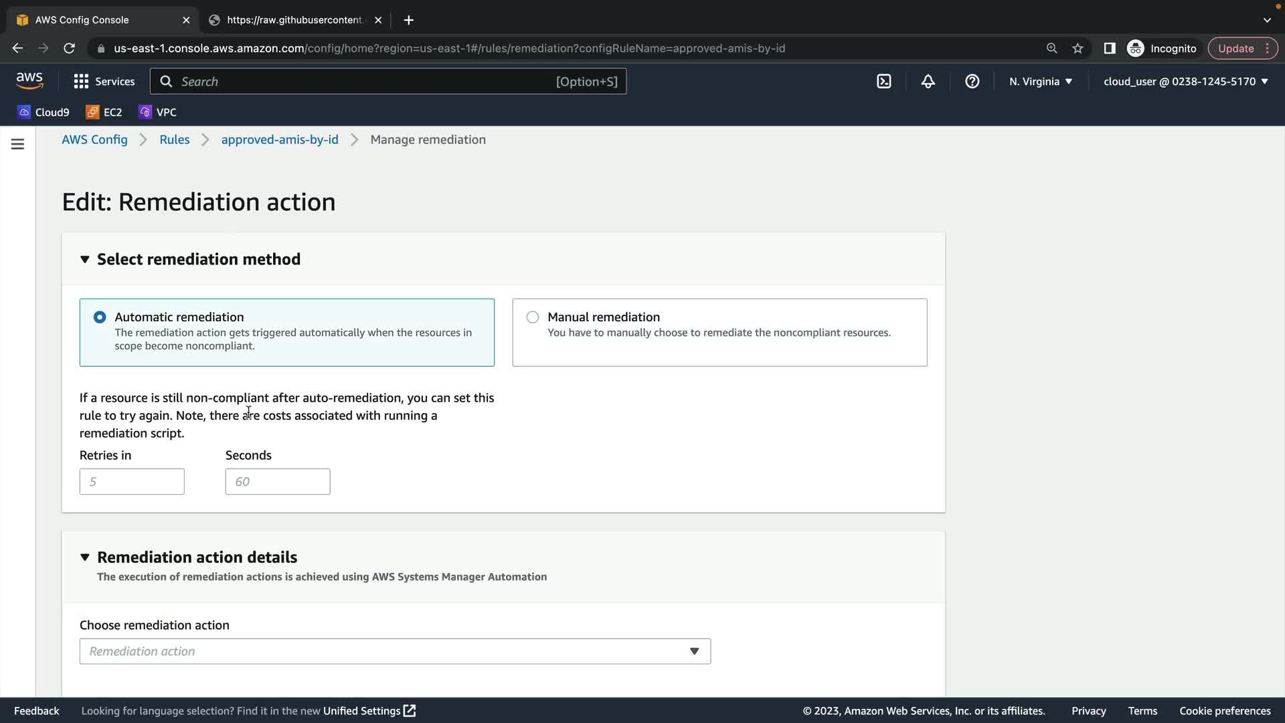1285x723 pixels.
Task: Bookmark this page with star icon
Action: coord(1078,48)
